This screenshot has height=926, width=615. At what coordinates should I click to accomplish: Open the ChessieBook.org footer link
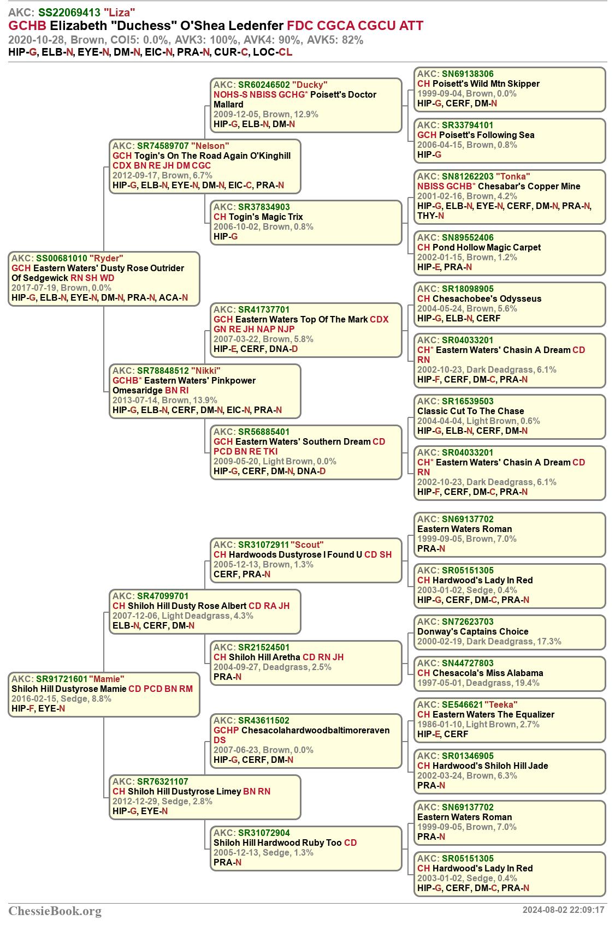pos(55,911)
